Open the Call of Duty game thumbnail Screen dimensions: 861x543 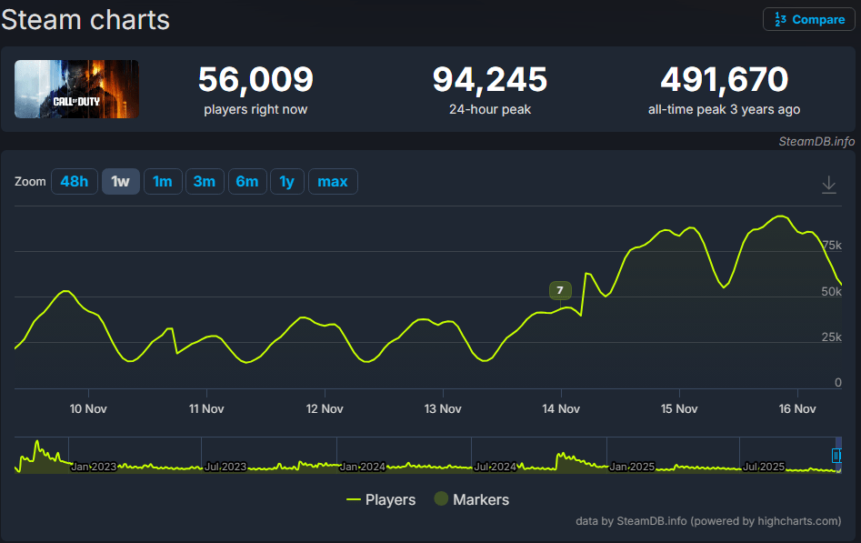coord(76,89)
